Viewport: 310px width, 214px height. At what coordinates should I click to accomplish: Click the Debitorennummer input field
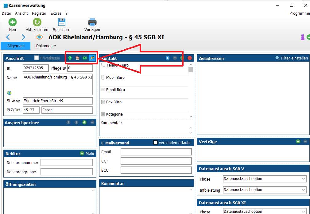coord(67,163)
